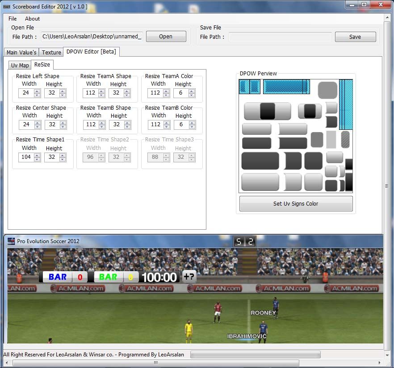Open the File menu

coord(13,19)
